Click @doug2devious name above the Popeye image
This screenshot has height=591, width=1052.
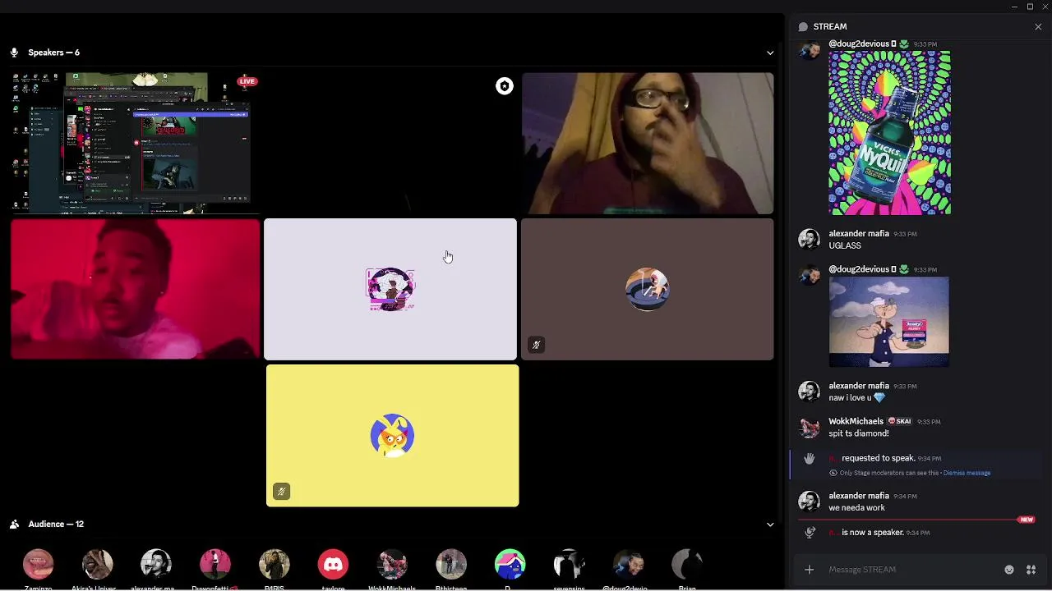point(859,269)
